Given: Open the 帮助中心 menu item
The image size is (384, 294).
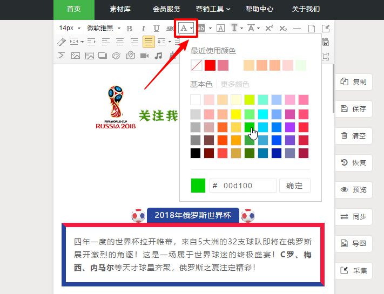Looking at the screenshot, I should click(x=260, y=9).
